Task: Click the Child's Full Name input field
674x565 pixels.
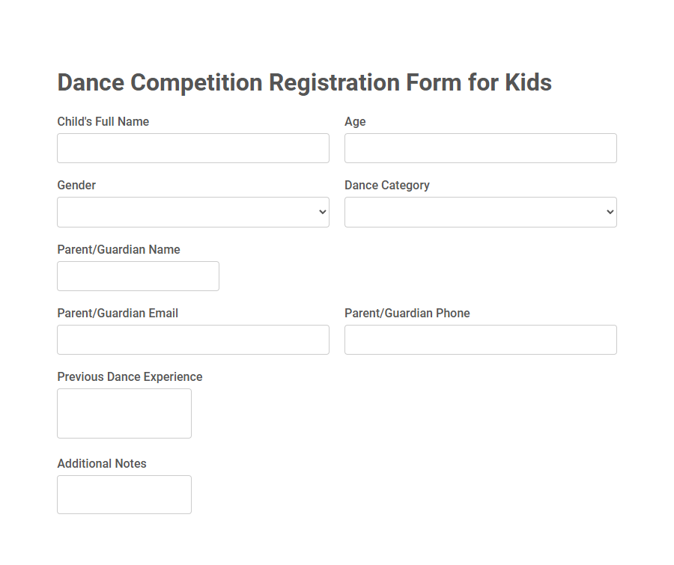Action: click(x=192, y=147)
